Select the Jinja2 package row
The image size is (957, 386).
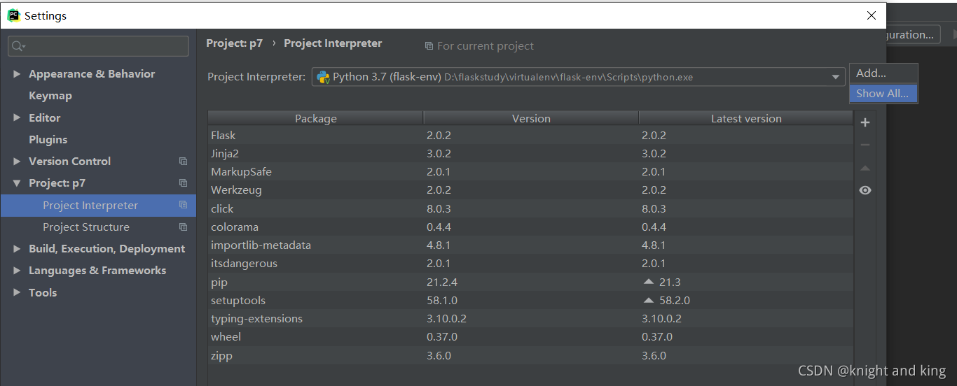530,154
